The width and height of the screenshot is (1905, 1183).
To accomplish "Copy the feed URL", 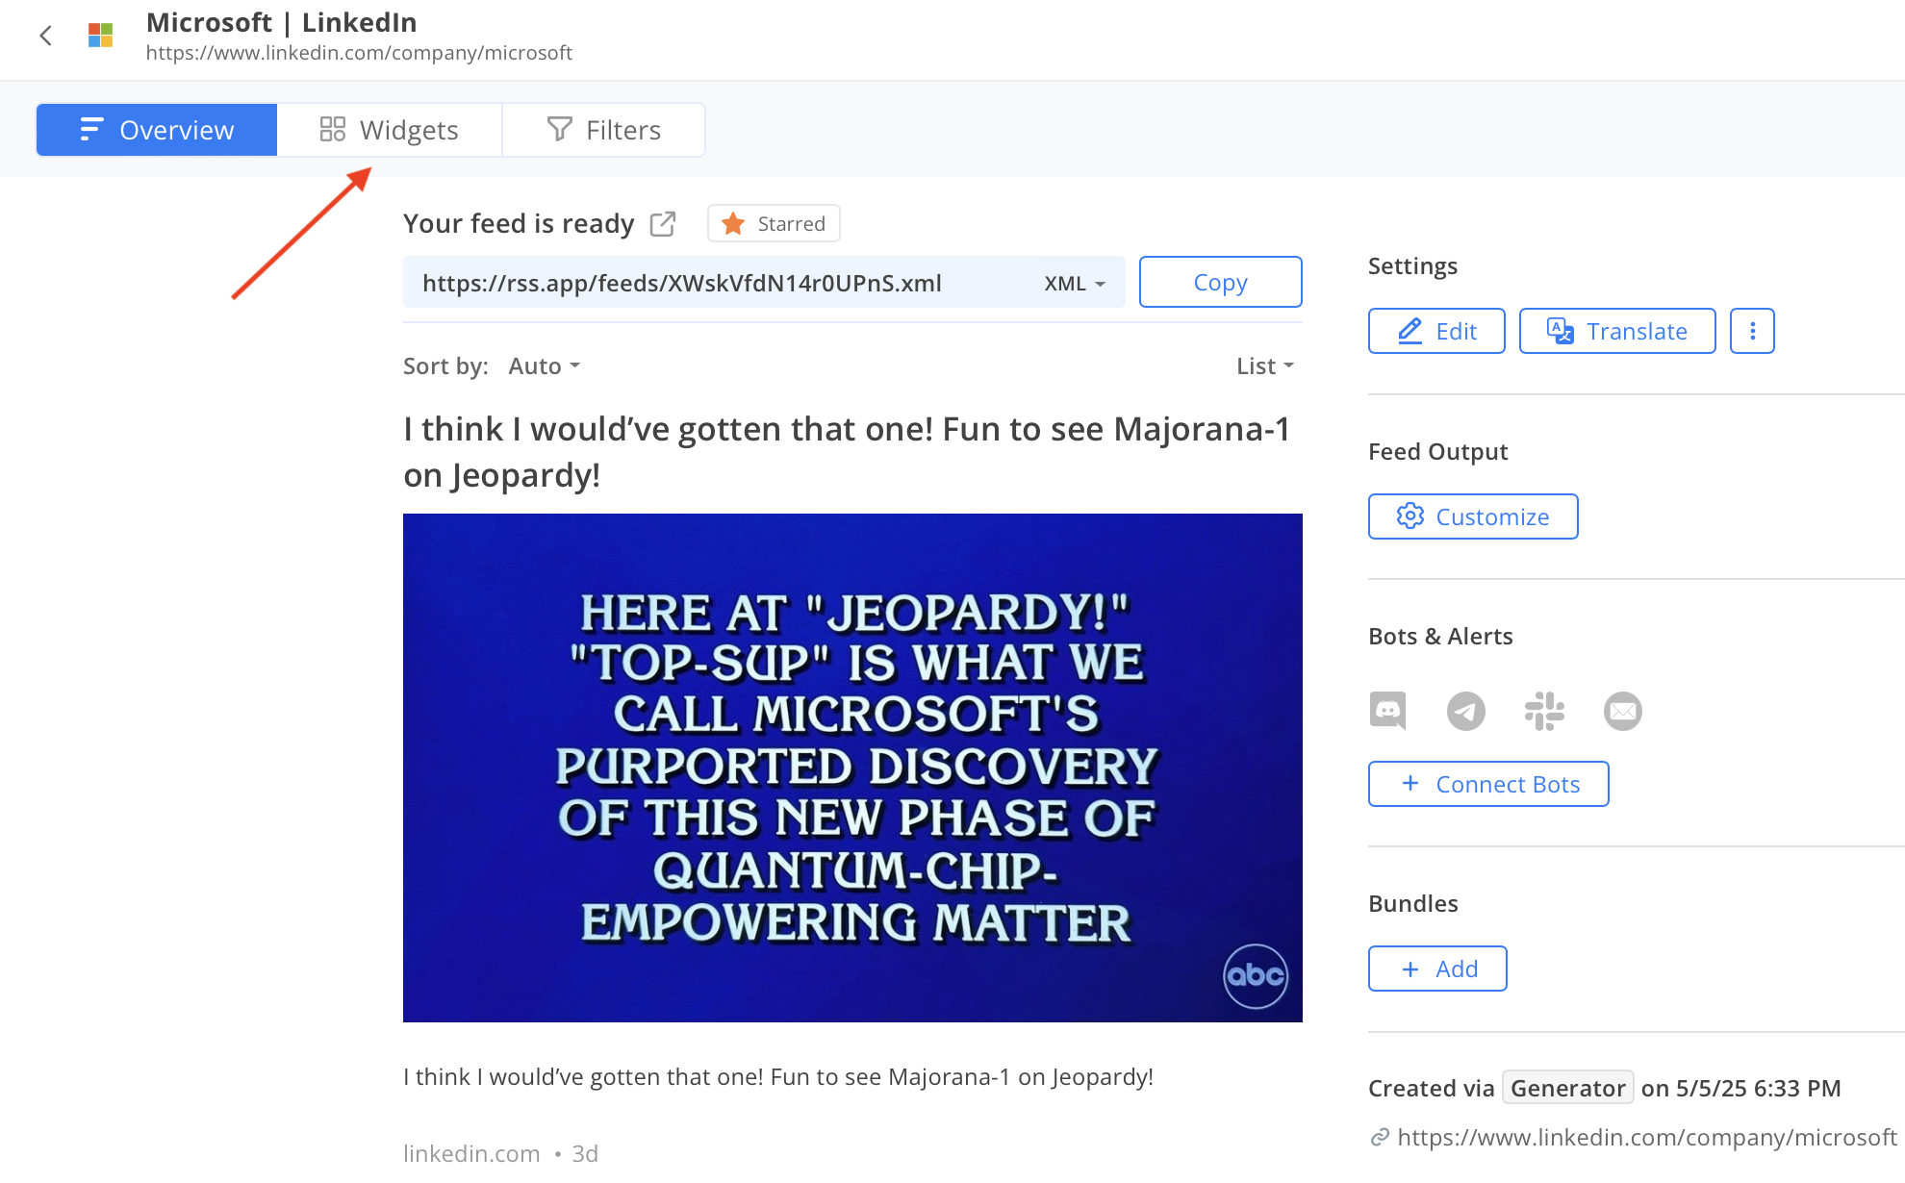I will pyautogui.click(x=1220, y=282).
